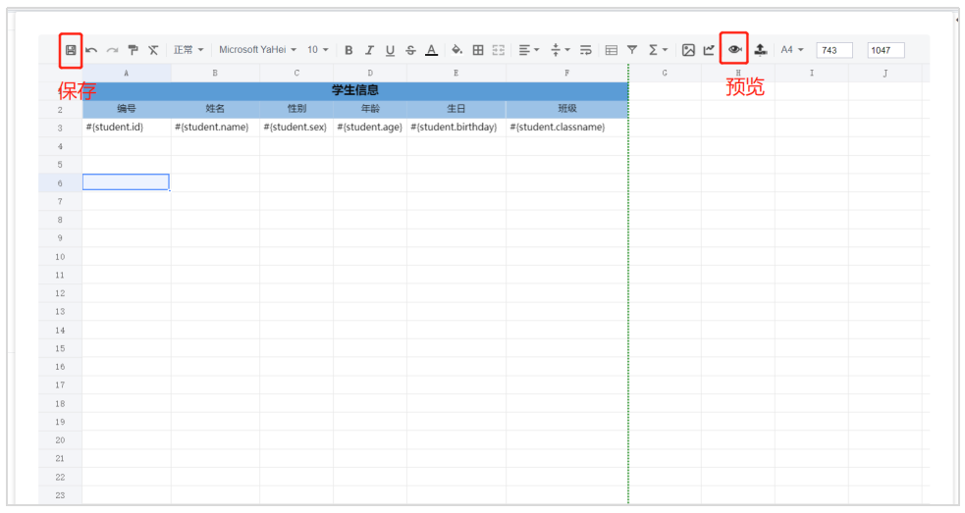Select column I header
This screenshot has height=513, width=965.
tap(812, 74)
